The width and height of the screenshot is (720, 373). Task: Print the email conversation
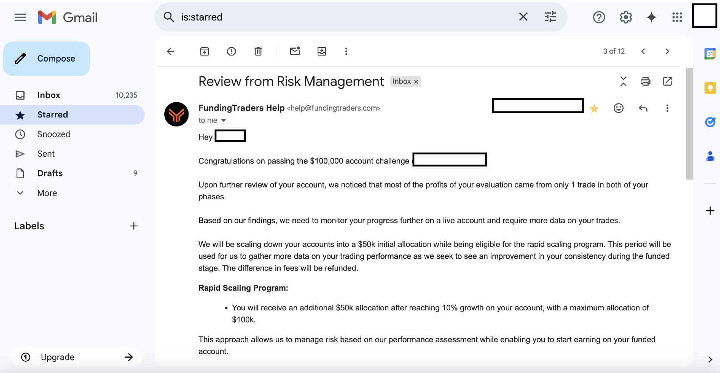point(645,81)
